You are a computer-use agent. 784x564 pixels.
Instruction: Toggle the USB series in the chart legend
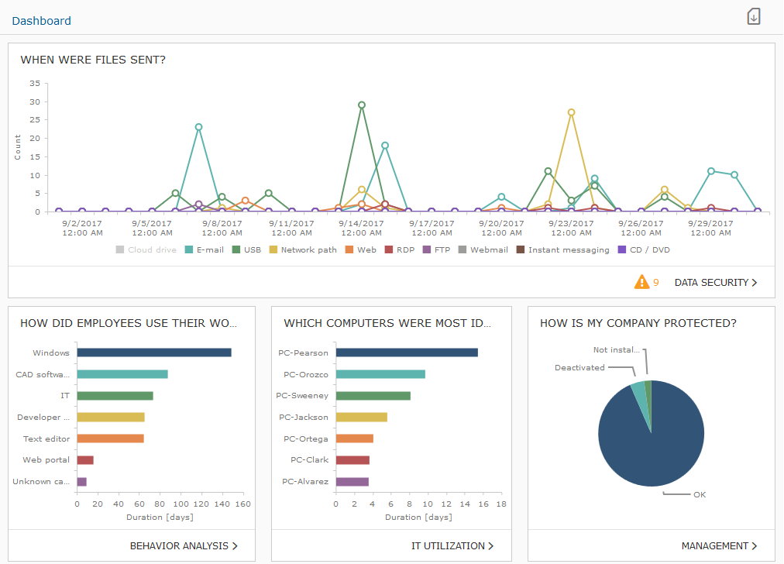pyautogui.click(x=244, y=249)
